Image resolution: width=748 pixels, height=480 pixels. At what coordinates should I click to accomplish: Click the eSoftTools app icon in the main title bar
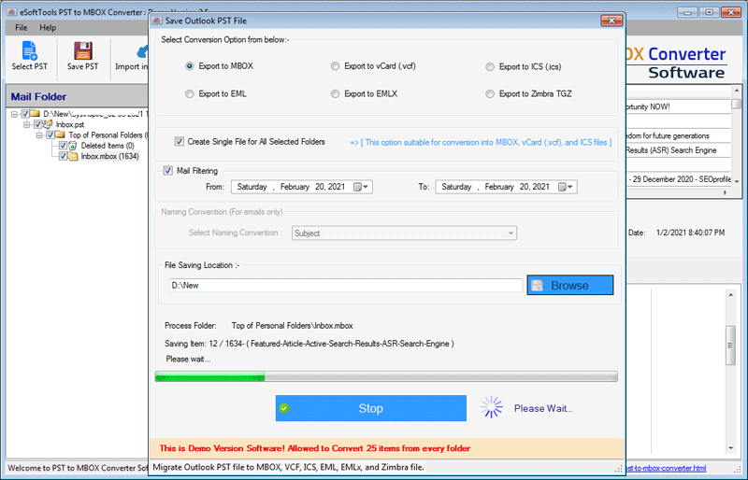pyautogui.click(x=12, y=12)
